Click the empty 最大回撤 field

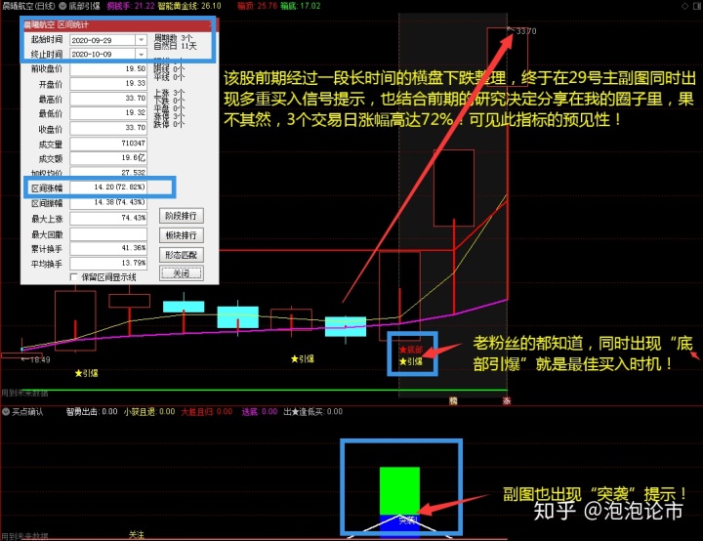(x=108, y=234)
